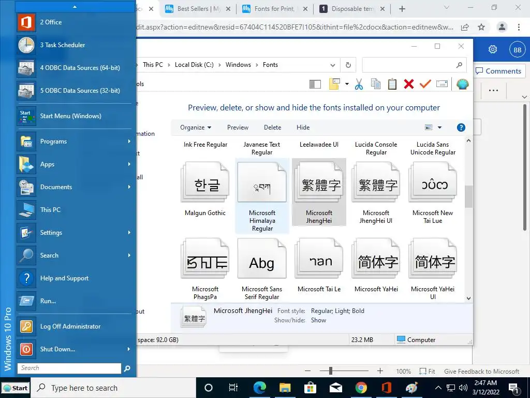Open 5 ODBC Data Sources (32-bit)
This screenshot has width=530, height=398.
coord(76,90)
